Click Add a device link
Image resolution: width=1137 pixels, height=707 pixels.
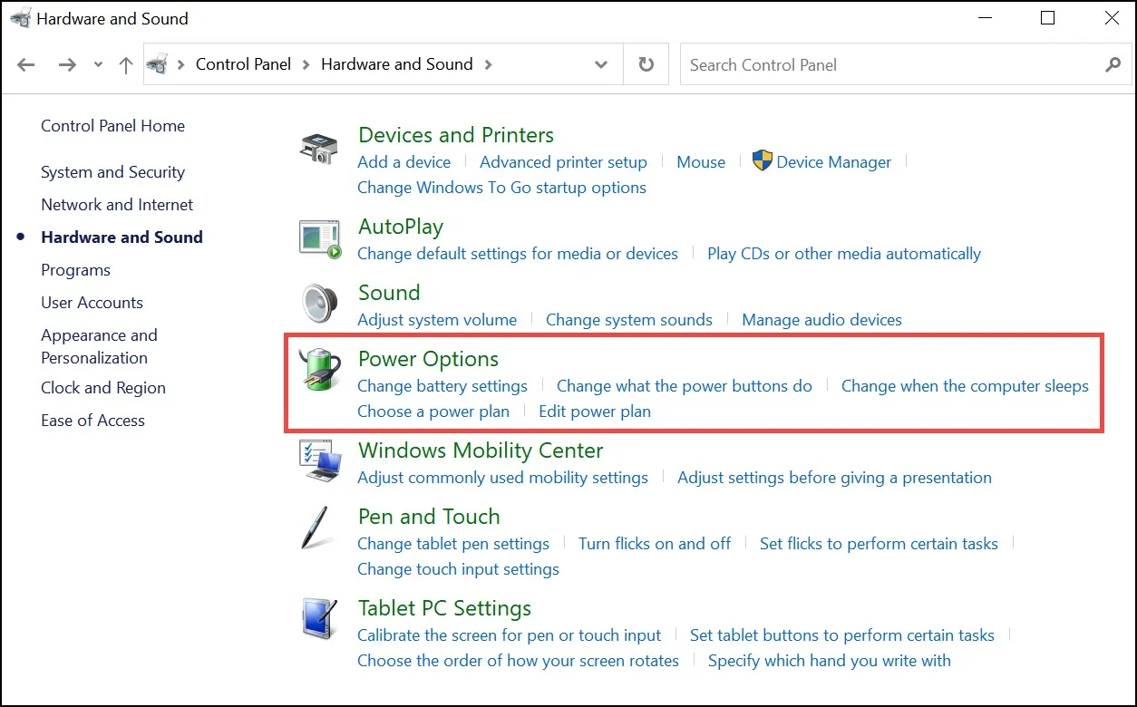click(403, 162)
